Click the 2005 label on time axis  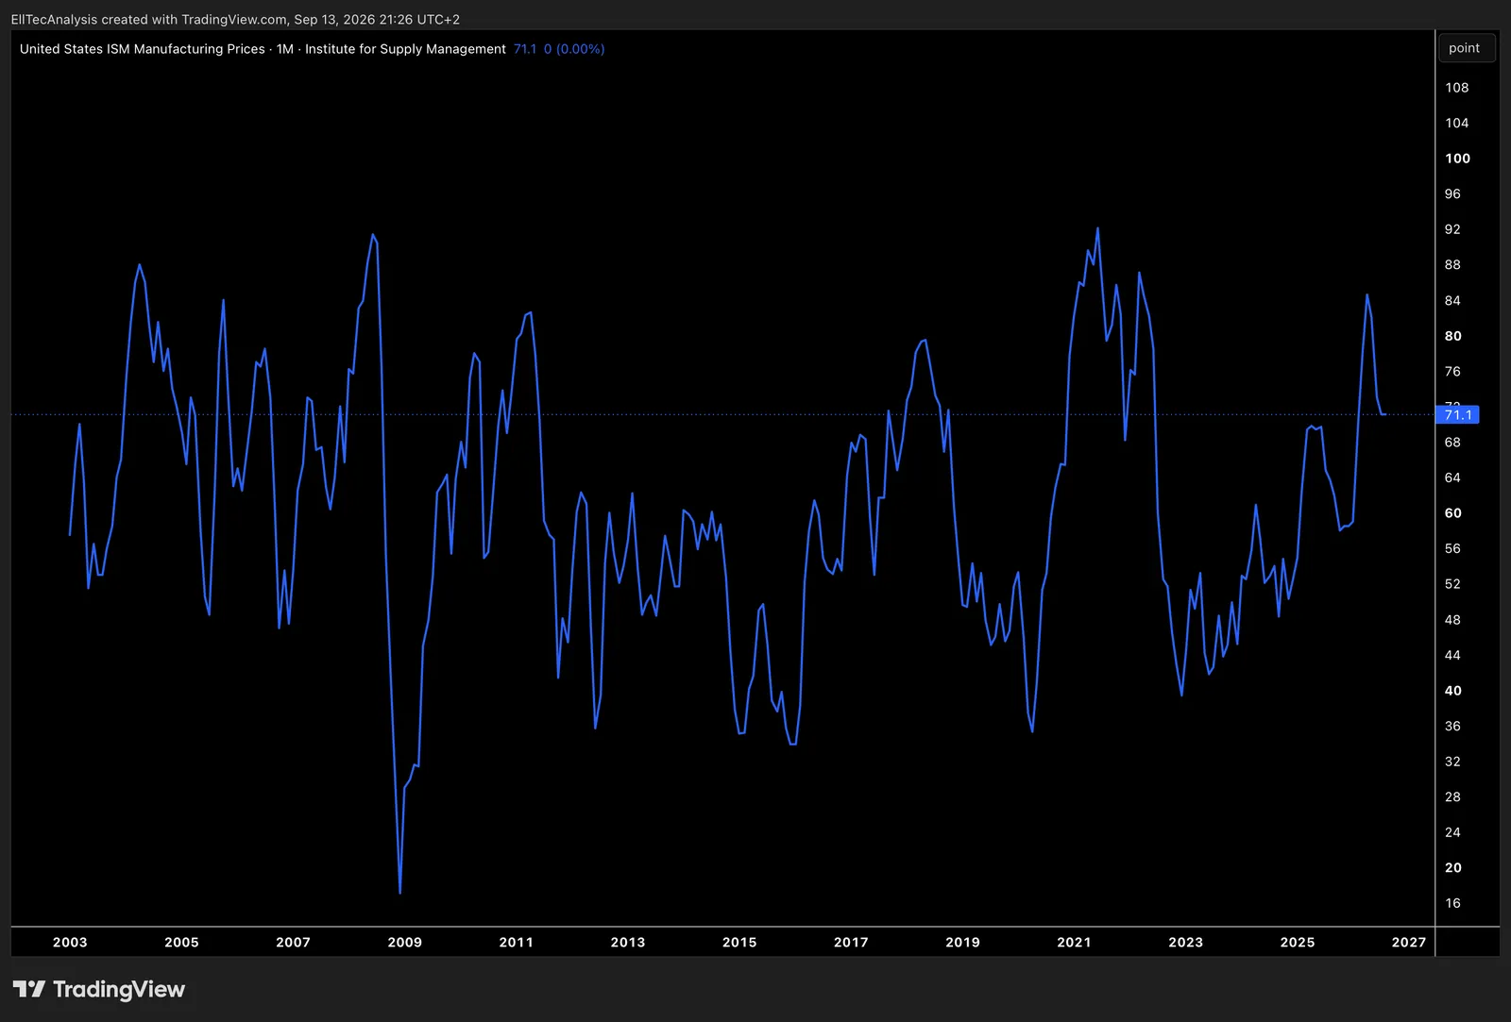point(182,942)
